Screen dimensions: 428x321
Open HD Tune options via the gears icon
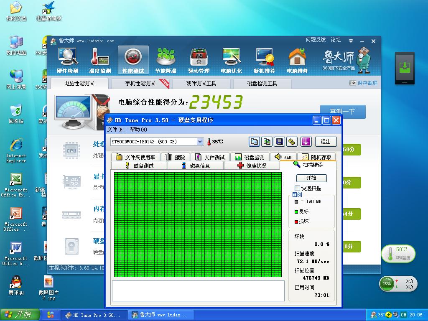[x=292, y=142]
